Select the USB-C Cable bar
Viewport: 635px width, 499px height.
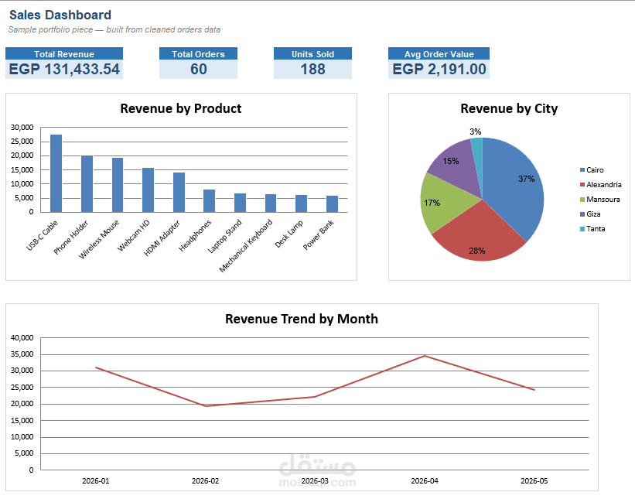pos(56,173)
